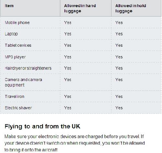Click the Electric shaver item
Image resolution: width=162 pixels, height=153 pixels.
[18, 108]
